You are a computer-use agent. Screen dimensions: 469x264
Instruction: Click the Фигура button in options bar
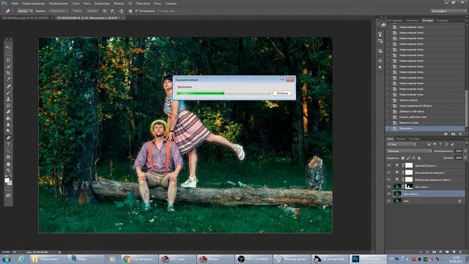(92, 11)
